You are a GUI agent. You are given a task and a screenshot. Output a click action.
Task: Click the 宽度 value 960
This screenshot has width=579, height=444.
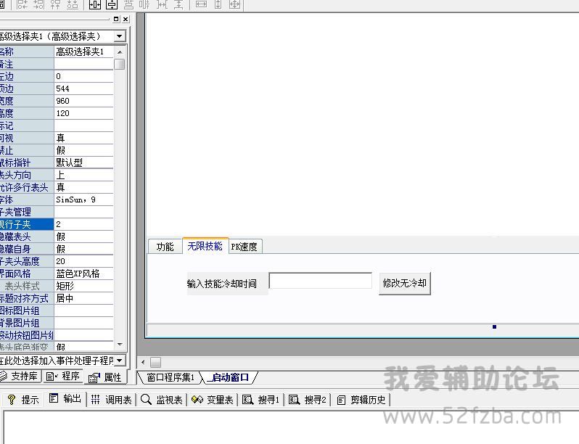[84, 101]
